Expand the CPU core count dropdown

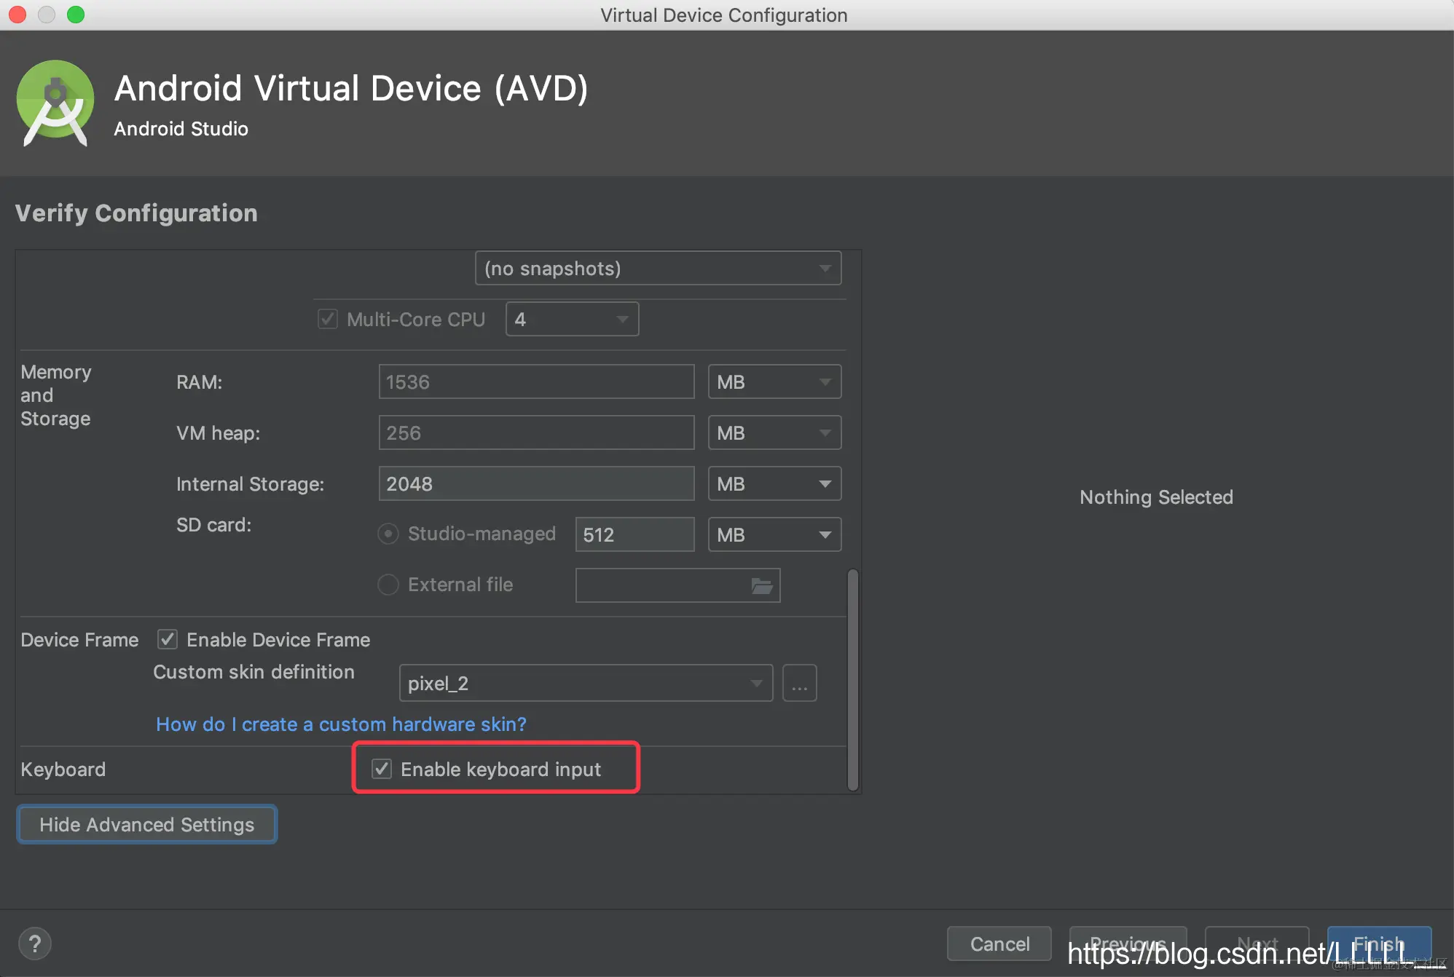point(572,319)
